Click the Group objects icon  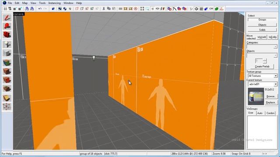60,9
